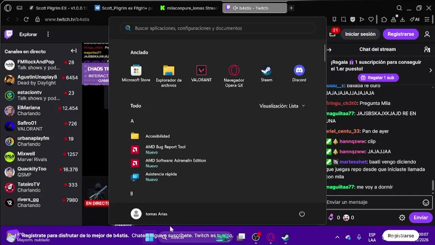Open estaciontv channel in sidebar

(x=41, y=95)
